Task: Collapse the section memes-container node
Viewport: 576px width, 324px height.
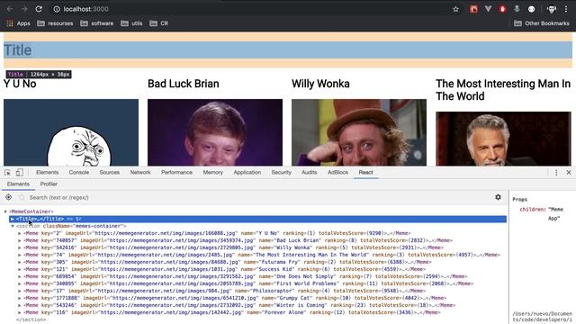Action: pos(13,226)
